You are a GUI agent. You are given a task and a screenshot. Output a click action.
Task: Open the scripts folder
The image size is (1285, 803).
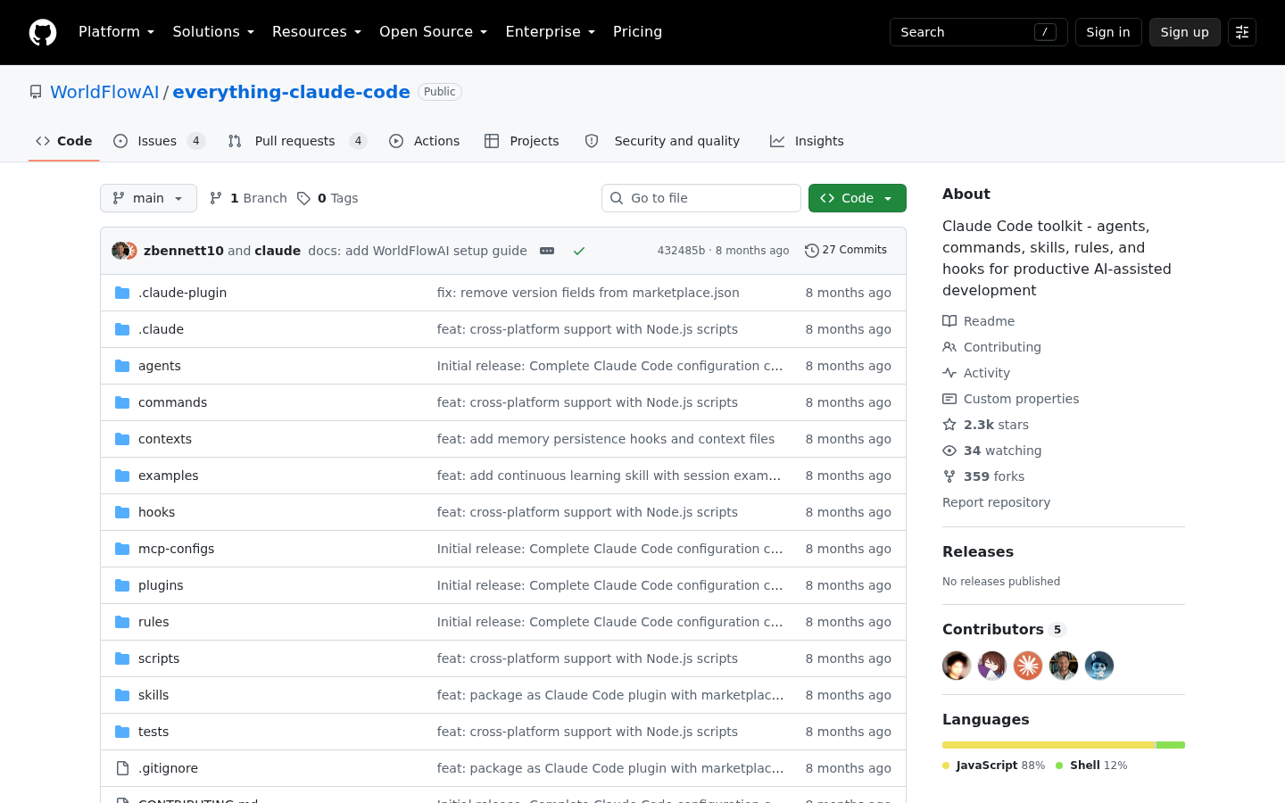click(159, 658)
